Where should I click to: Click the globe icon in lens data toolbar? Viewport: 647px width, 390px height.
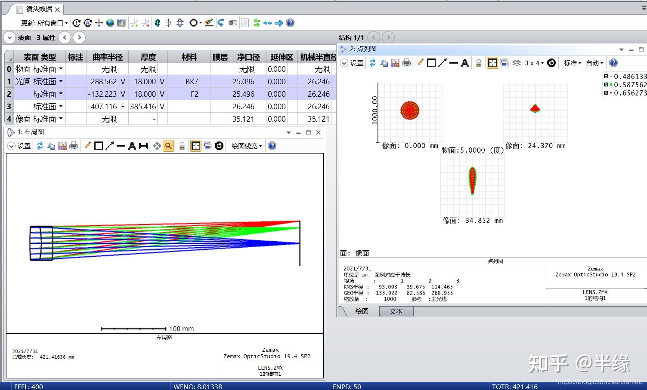coord(110,23)
